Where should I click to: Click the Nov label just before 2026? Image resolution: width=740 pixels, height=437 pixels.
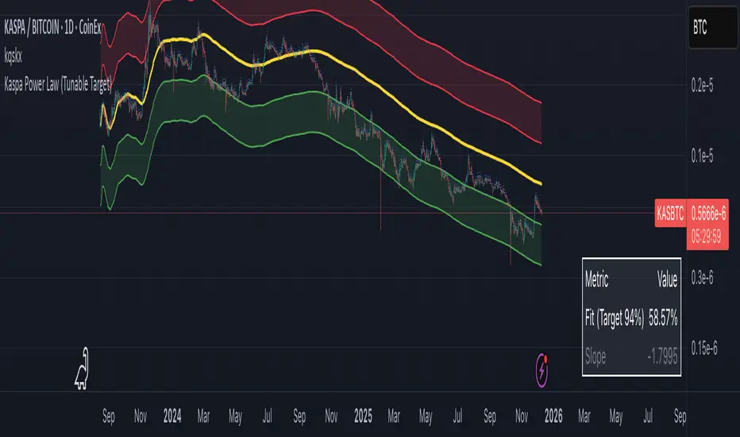pos(522,416)
